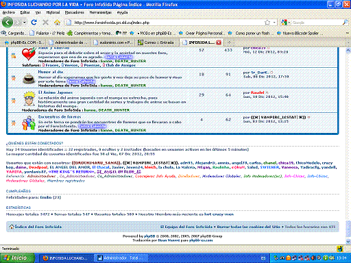Open El Equipo del Foro InfoSida link
The height and width of the screenshot is (263, 351).
click(x=186, y=227)
